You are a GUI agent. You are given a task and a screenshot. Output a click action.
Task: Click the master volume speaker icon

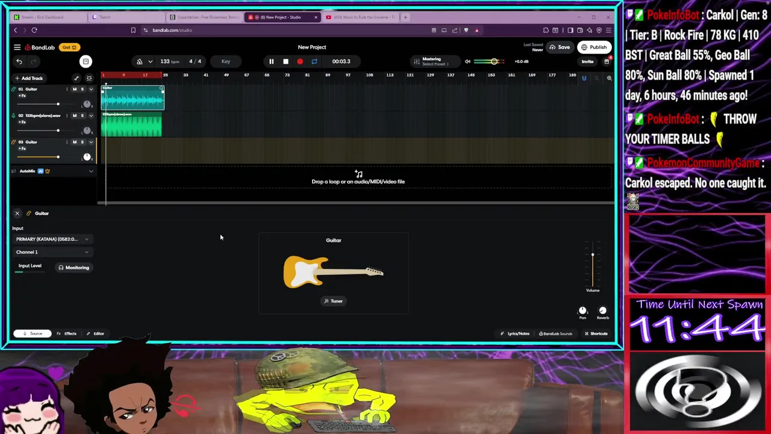(x=467, y=61)
